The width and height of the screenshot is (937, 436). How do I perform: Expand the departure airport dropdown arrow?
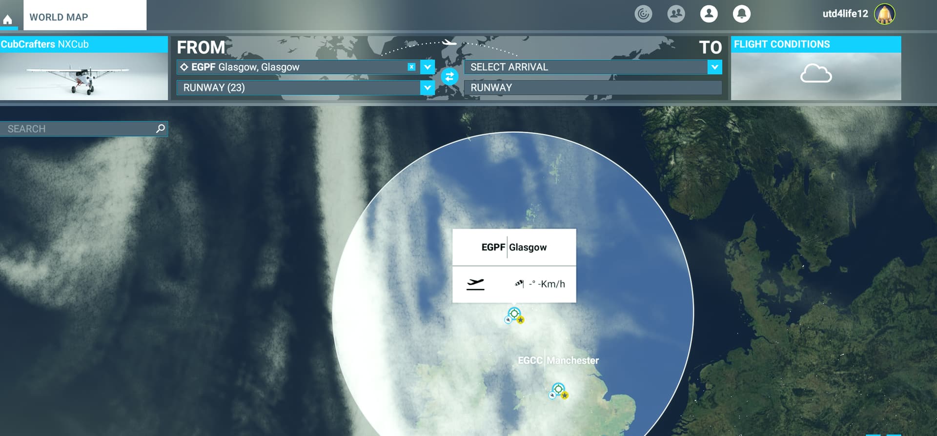click(428, 67)
